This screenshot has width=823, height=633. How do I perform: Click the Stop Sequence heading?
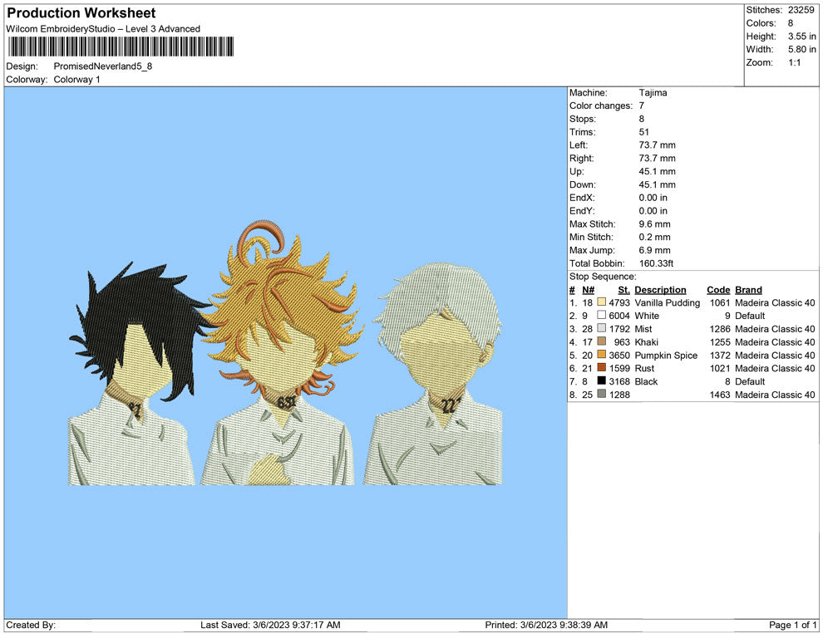point(601,276)
